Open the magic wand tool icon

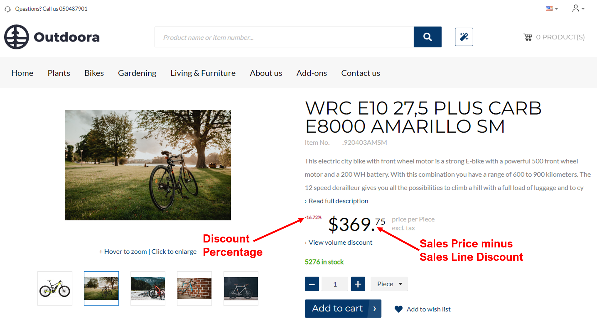pyautogui.click(x=464, y=37)
